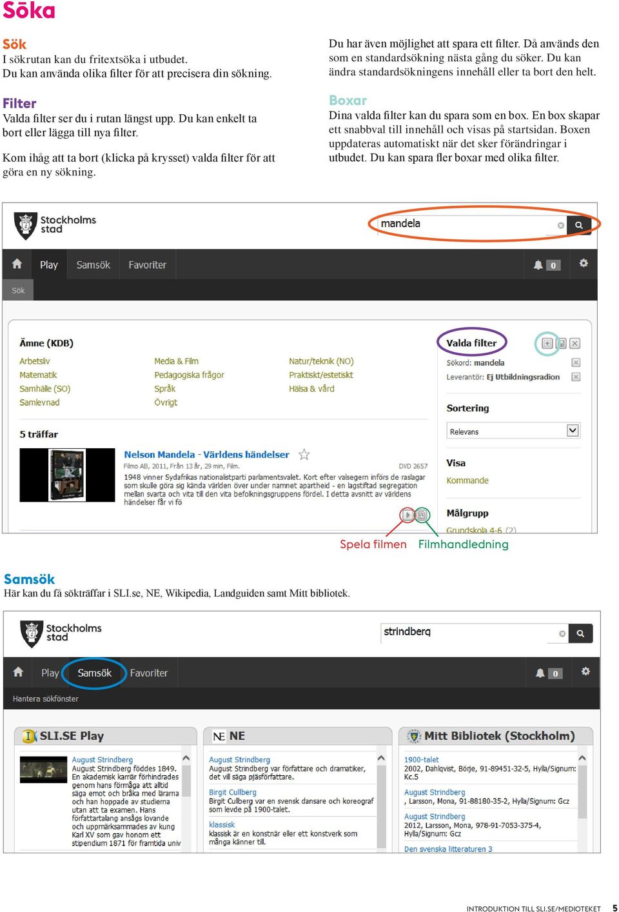This screenshot has width=619, height=912.
Task: Click the Sök sub-tab below the navigation bar
Action: [18, 290]
